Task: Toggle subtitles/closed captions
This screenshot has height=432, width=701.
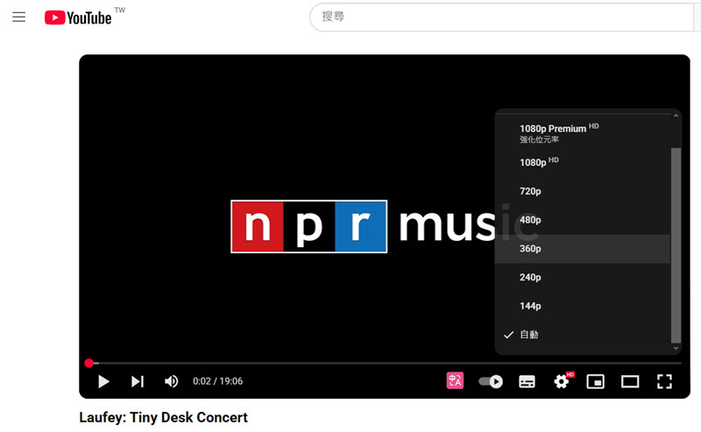Action: pos(527,381)
